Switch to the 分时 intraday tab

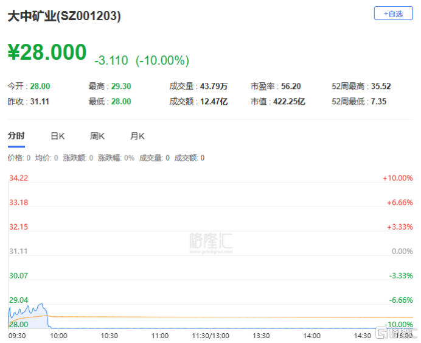[x=16, y=136]
